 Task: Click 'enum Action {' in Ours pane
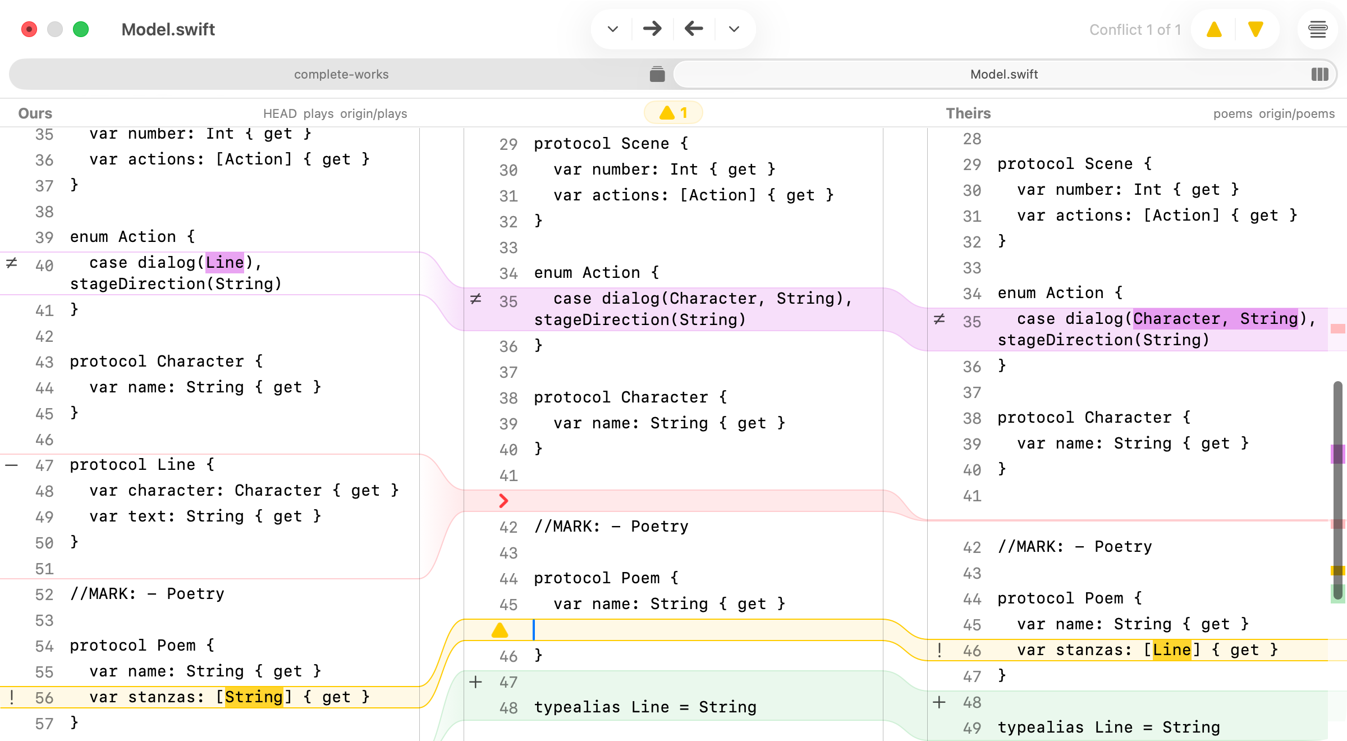click(132, 236)
